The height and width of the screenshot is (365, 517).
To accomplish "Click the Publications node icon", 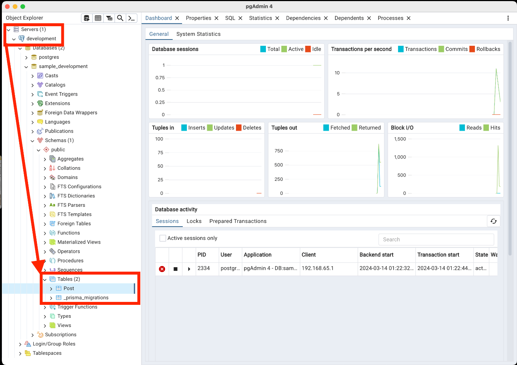I will [40, 131].
